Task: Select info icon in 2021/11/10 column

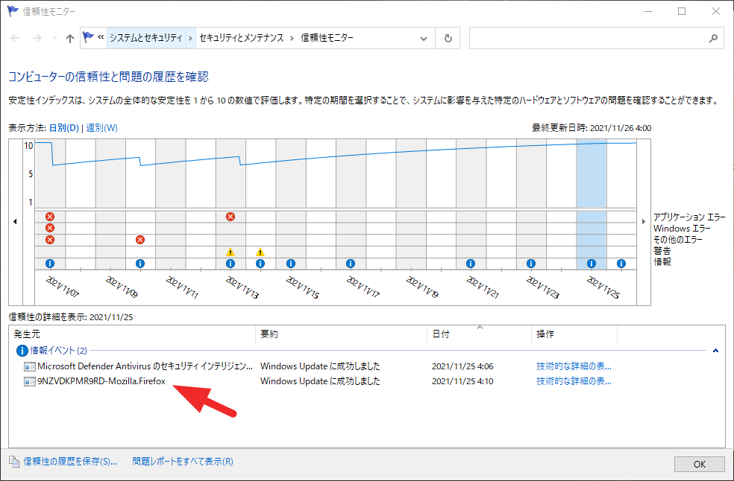Action: tap(140, 264)
